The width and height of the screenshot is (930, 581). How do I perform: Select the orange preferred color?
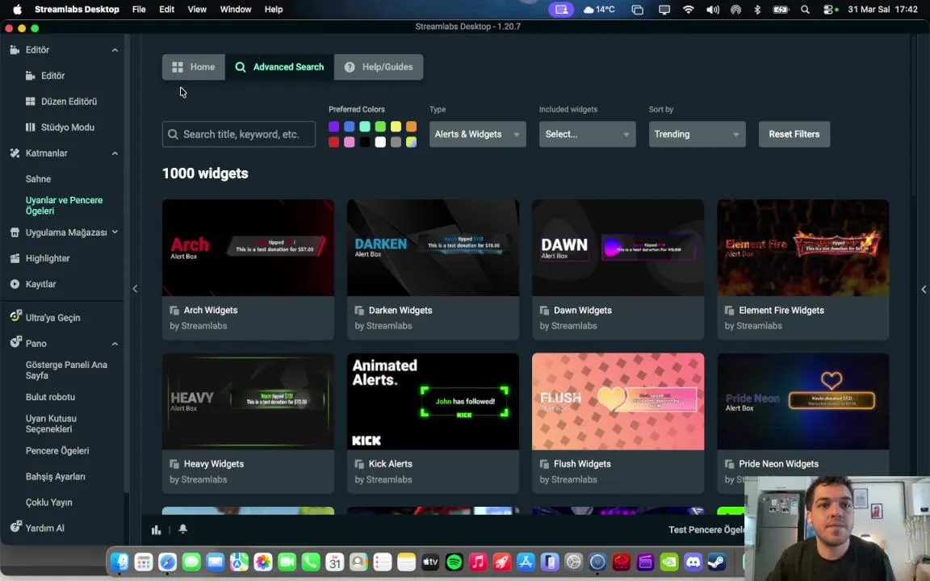[411, 126]
